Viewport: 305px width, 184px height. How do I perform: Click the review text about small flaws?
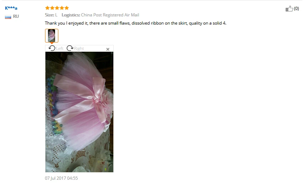point(136,23)
